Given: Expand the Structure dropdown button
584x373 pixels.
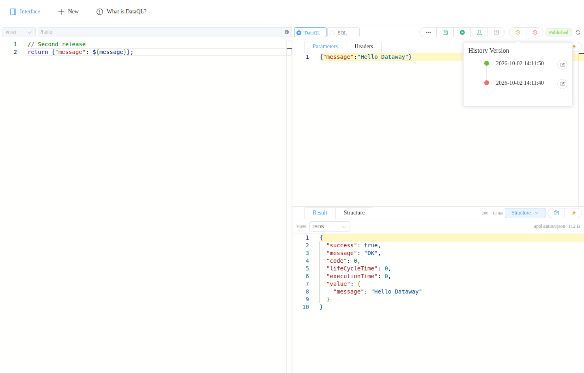Looking at the screenshot, I should (525, 213).
